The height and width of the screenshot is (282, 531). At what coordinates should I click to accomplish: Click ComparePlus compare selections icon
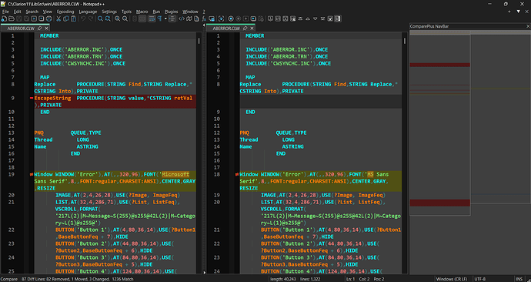coord(286,18)
